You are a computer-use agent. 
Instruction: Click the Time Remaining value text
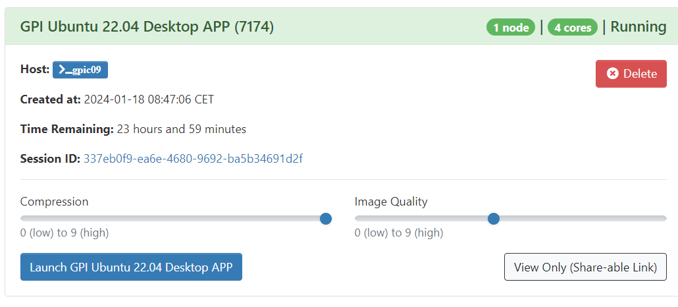[181, 129]
